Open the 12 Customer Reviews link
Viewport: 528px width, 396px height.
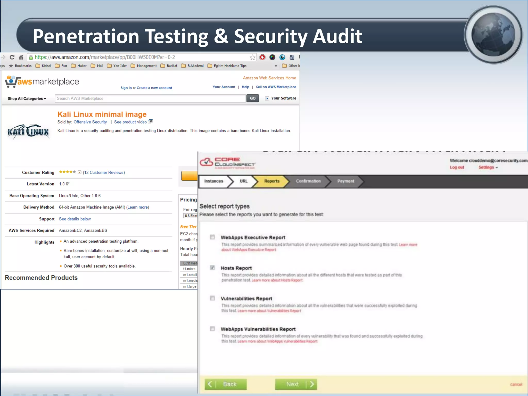(104, 172)
